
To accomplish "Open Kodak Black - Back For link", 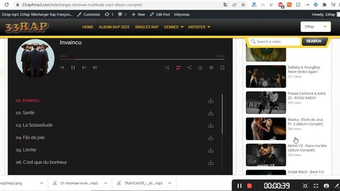I will coord(306,172).
